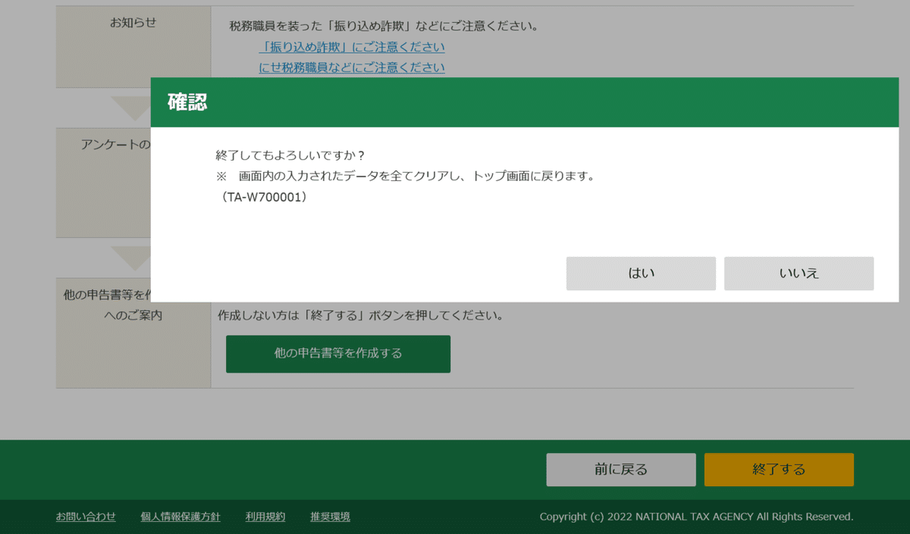Select the お知らせ section header
Viewport: 910px width, 534px height.
(x=133, y=23)
